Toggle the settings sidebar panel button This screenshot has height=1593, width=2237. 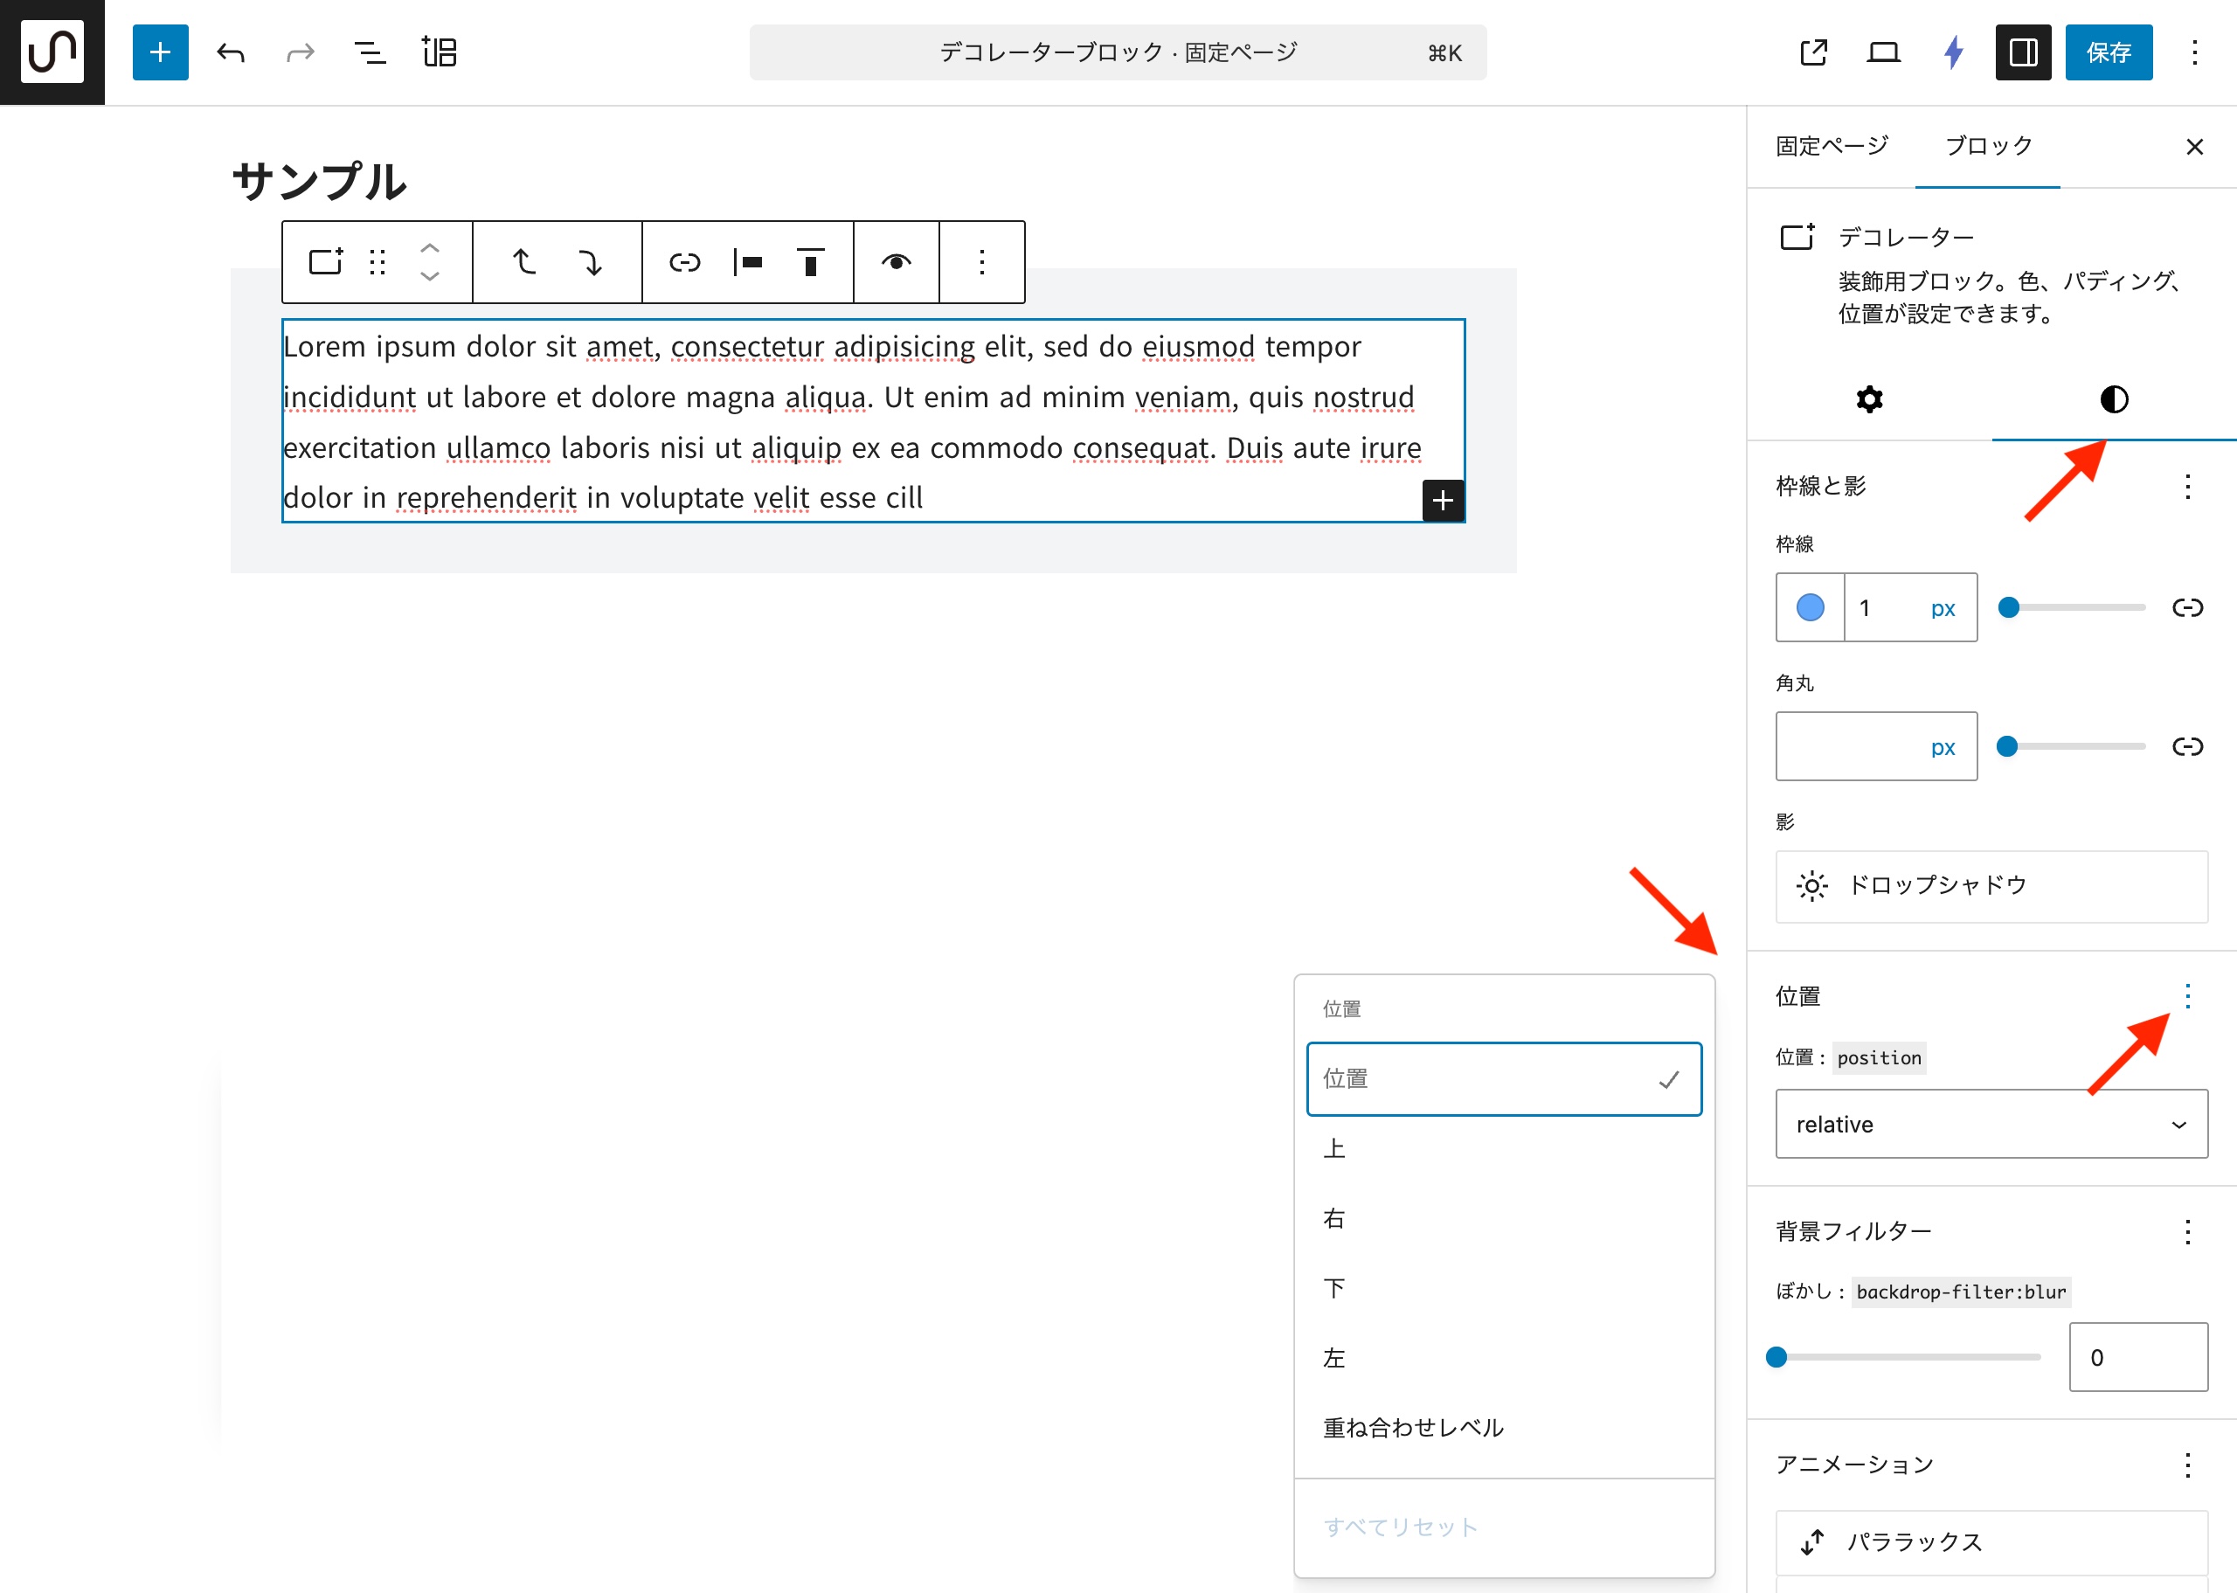(2023, 52)
